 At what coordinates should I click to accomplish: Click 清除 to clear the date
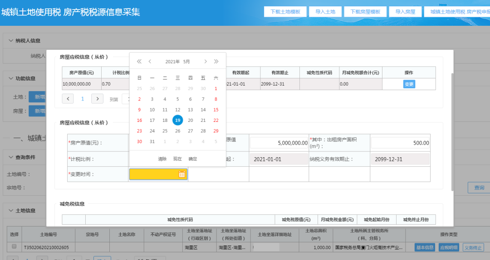(x=162, y=159)
